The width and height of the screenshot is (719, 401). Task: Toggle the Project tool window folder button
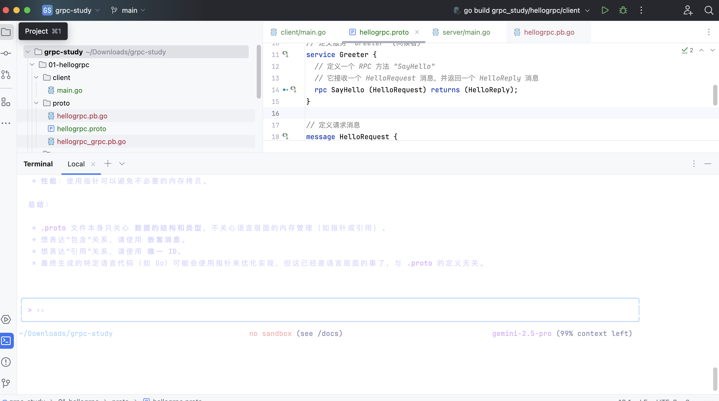(x=6, y=32)
